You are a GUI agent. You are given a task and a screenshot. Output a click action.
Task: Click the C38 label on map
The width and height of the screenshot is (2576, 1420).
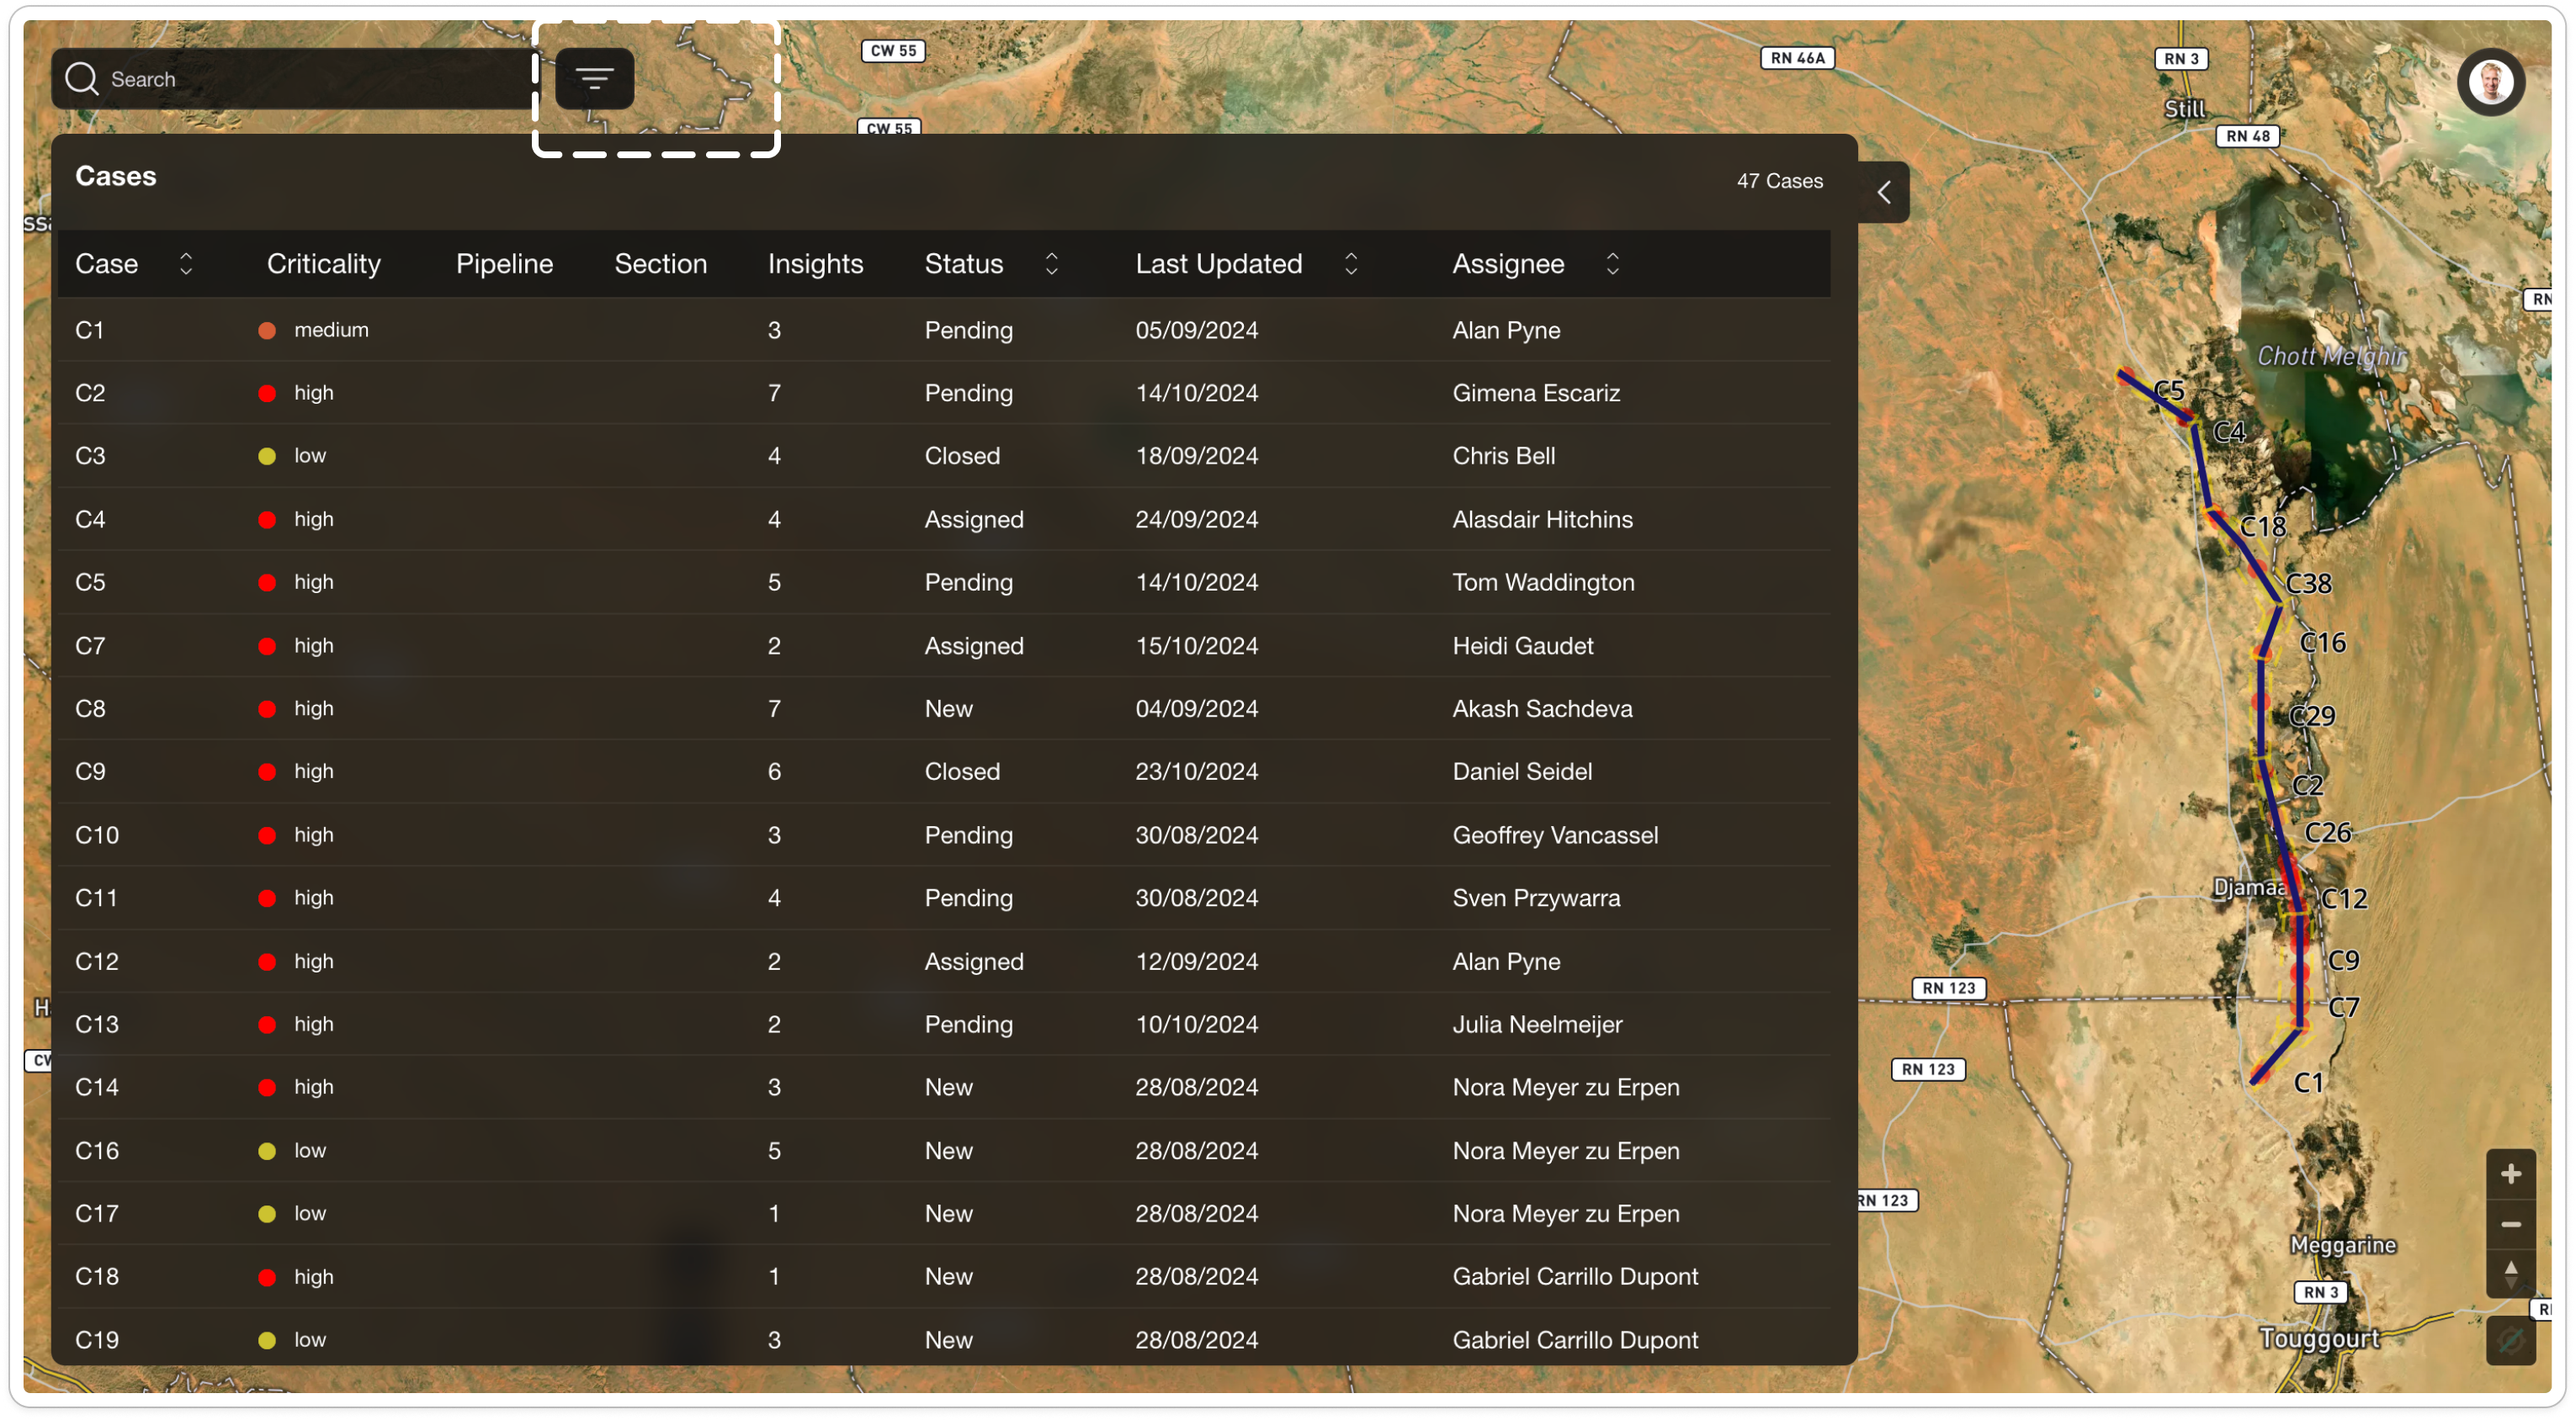pos(2308,584)
